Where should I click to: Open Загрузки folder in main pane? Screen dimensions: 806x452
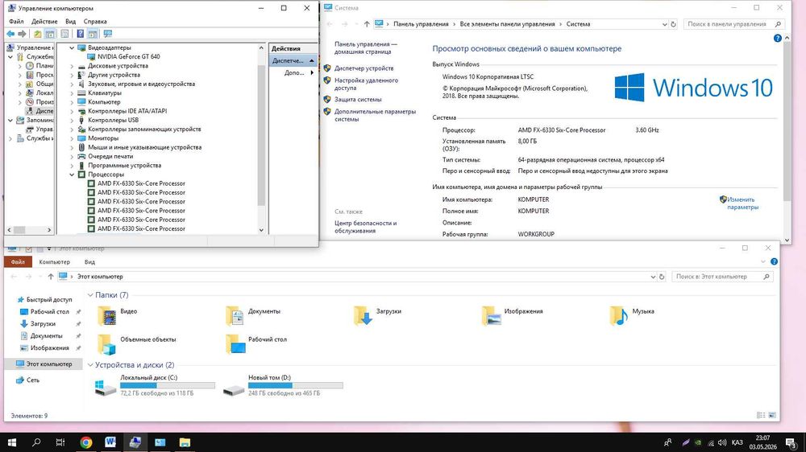pyautogui.click(x=377, y=315)
